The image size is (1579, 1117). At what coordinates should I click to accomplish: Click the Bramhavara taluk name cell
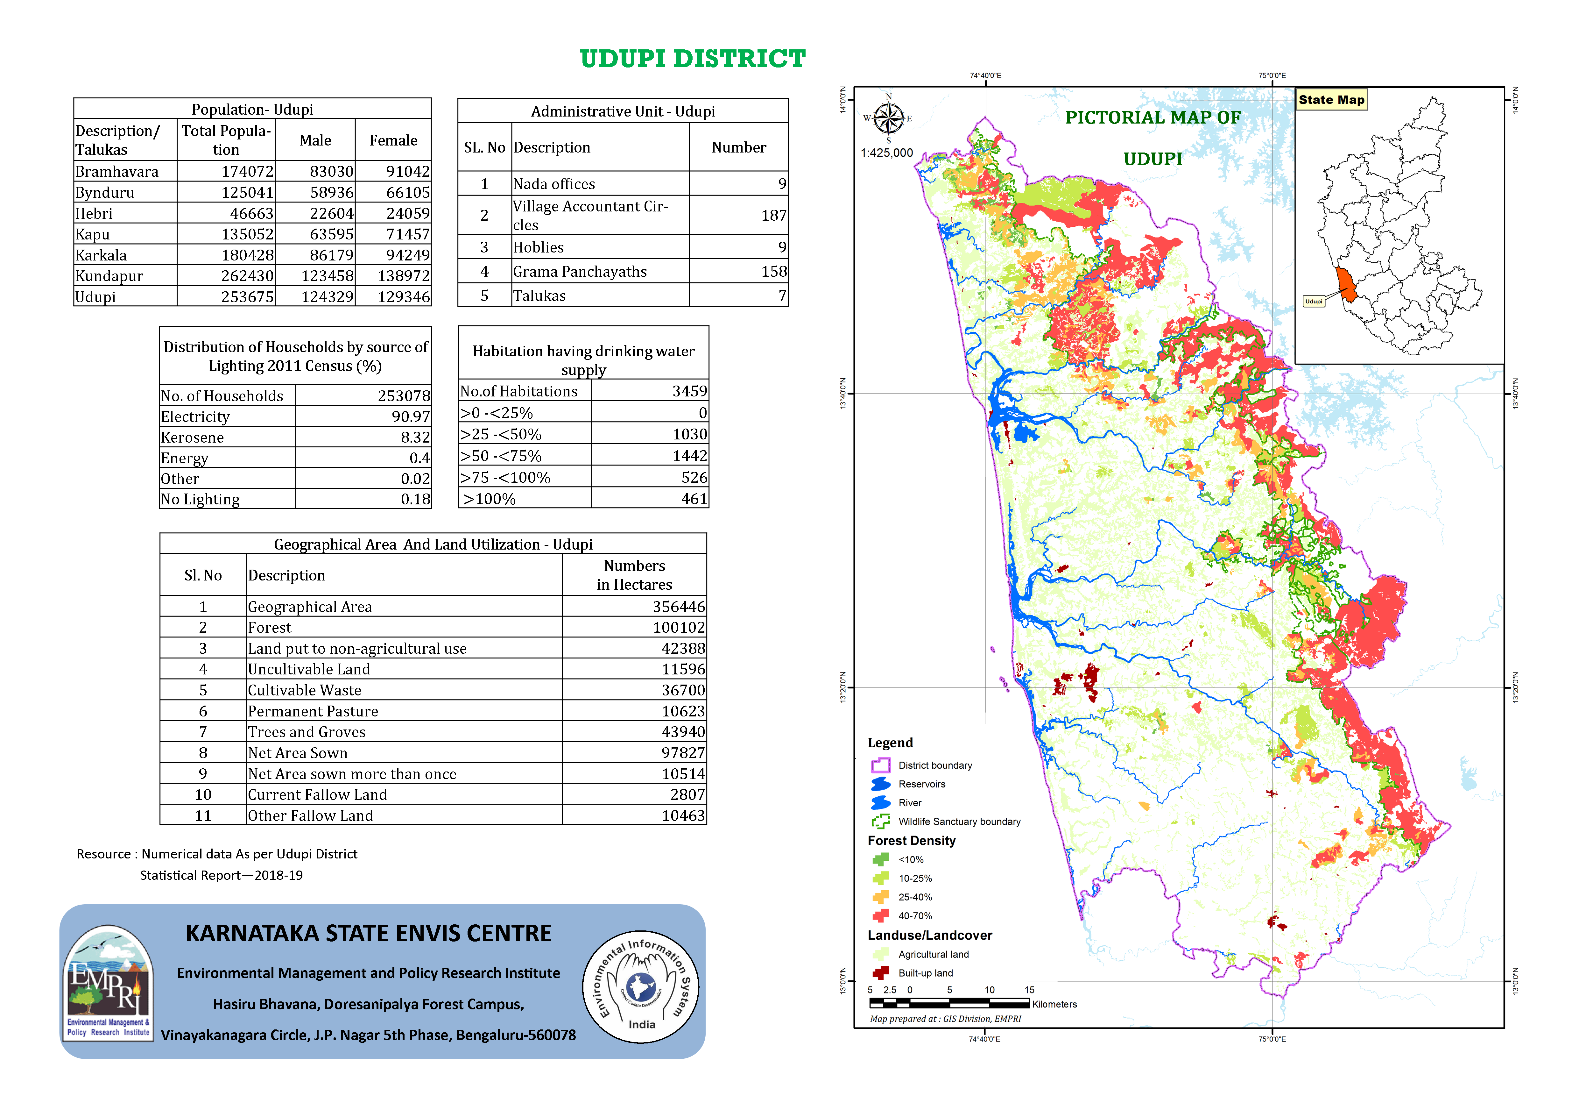coord(125,171)
